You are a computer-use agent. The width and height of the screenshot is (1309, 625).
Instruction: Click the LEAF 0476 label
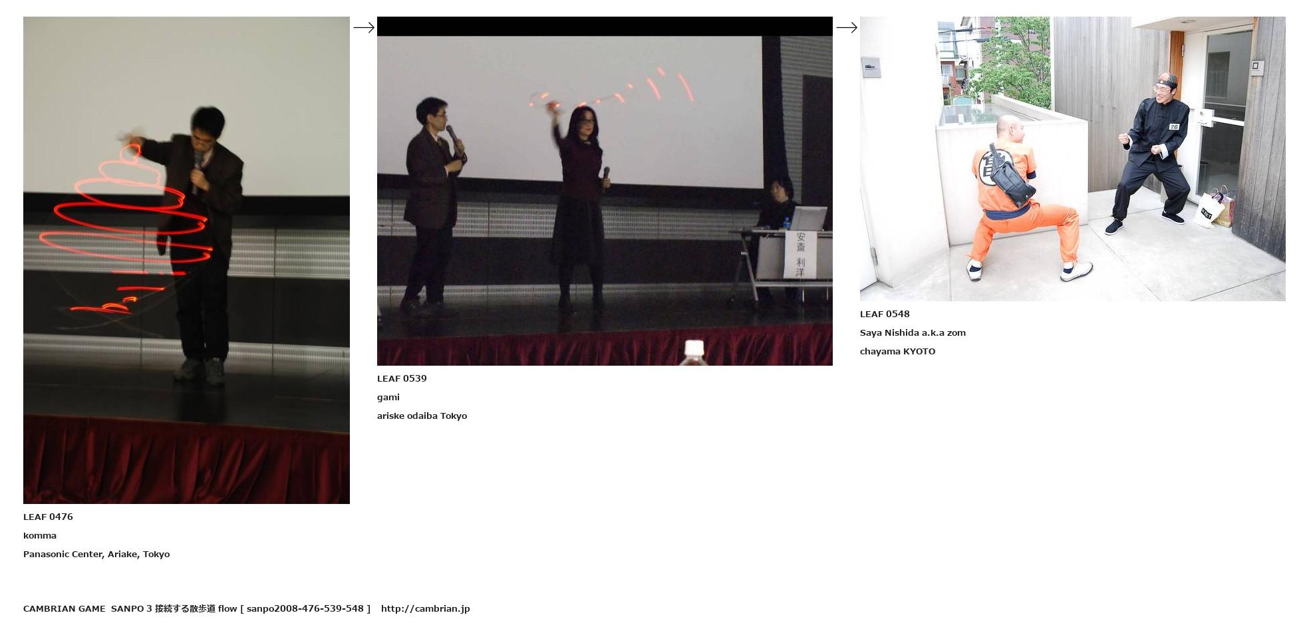point(48,517)
